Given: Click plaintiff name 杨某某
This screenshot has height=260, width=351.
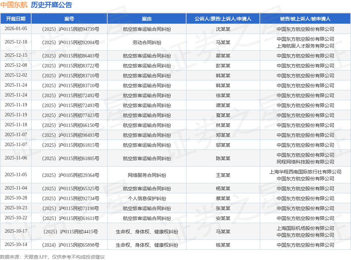Looking at the screenshot, I should 223,189.
